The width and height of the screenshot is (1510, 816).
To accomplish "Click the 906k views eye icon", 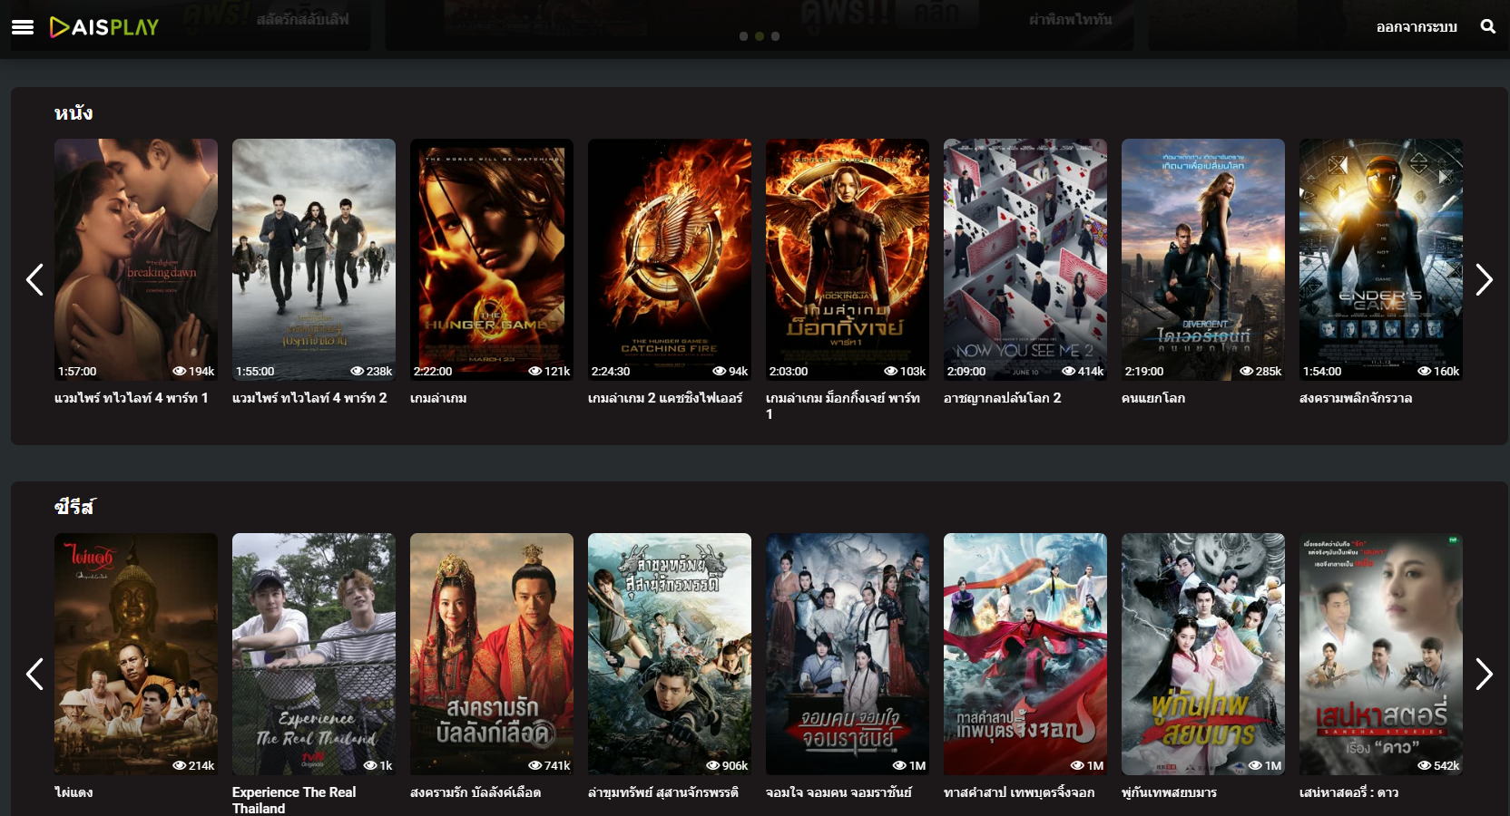I will coord(713,766).
